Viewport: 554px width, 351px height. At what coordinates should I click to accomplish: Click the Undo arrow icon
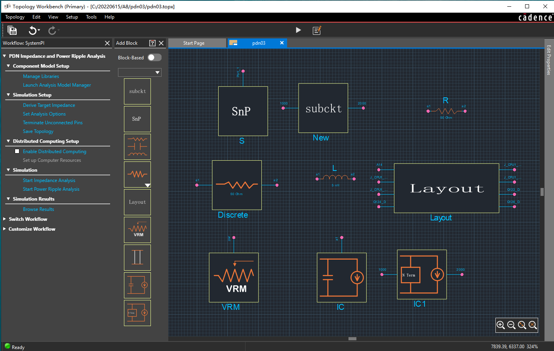32,30
